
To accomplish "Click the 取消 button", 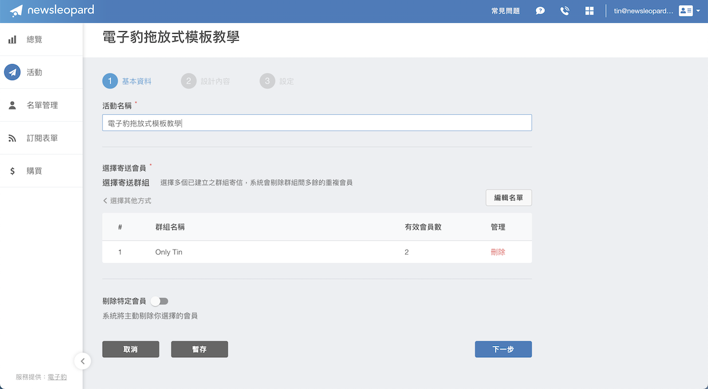I will (130, 349).
